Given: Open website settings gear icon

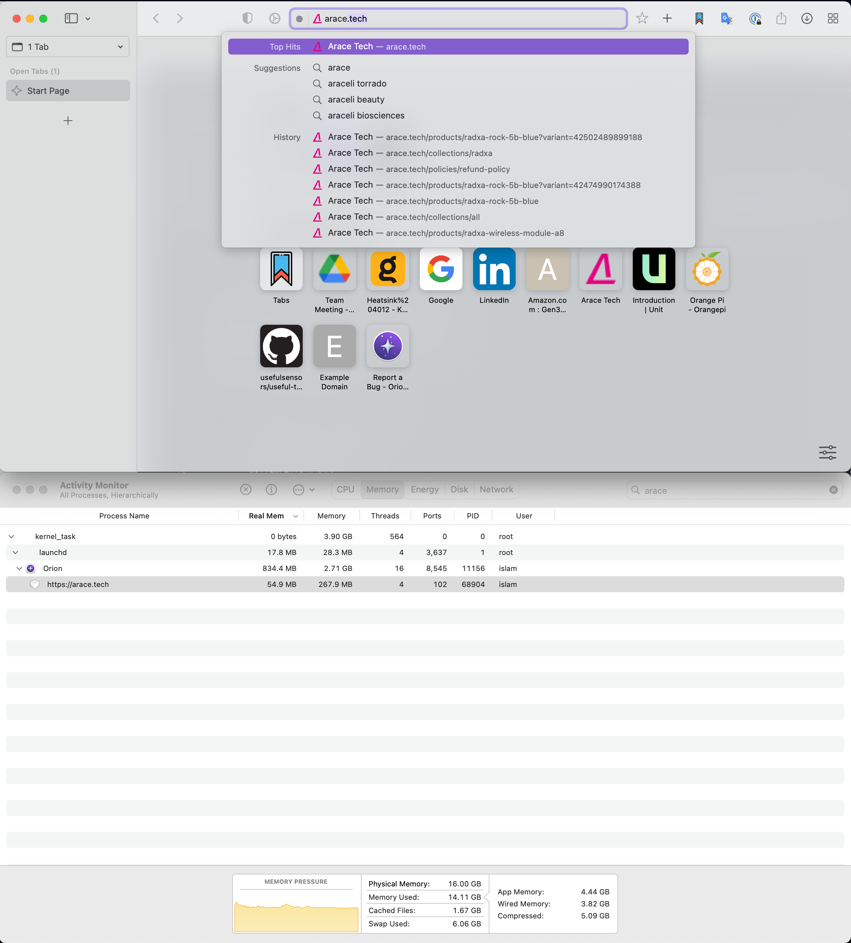Looking at the screenshot, I should click(x=275, y=18).
